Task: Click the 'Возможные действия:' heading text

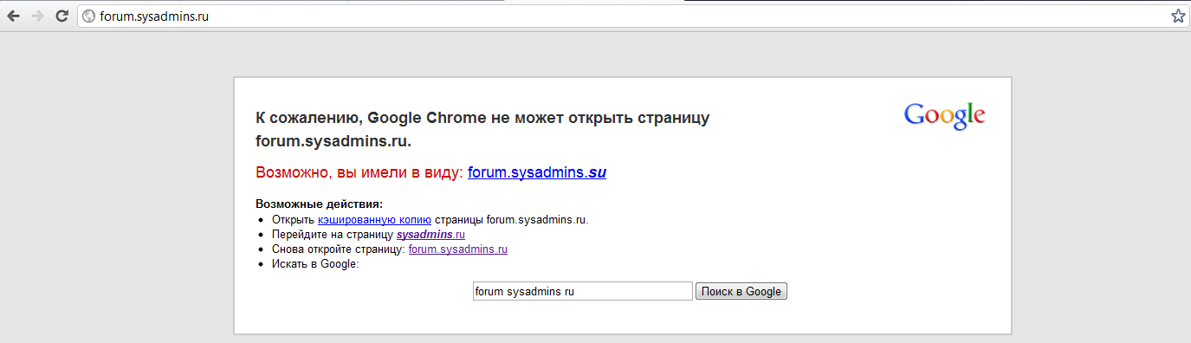Action: point(320,204)
